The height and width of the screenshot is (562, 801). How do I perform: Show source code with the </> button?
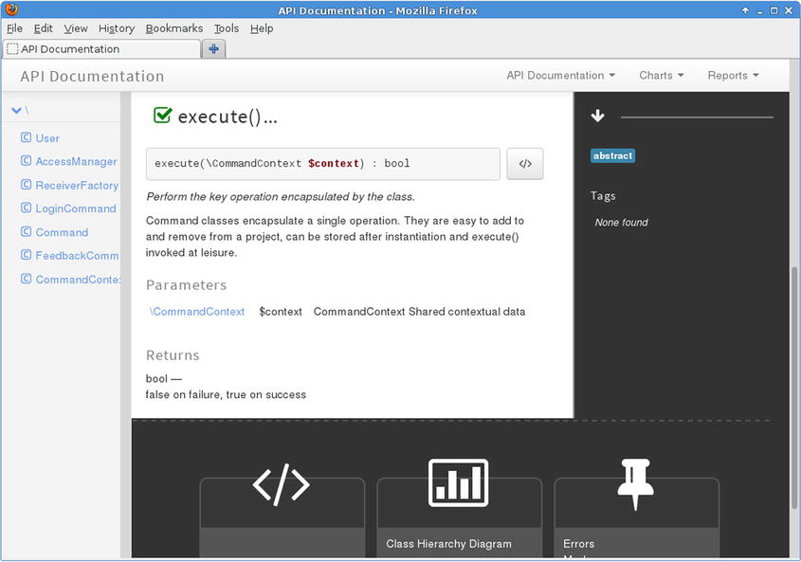[524, 164]
